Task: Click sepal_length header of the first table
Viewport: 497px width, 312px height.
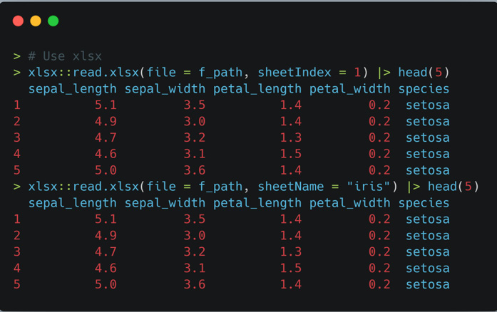Action: point(73,89)
